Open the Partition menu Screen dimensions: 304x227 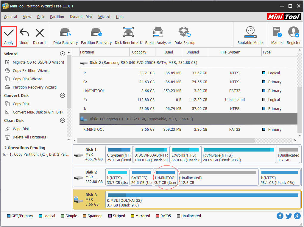(x=57, y=17)
